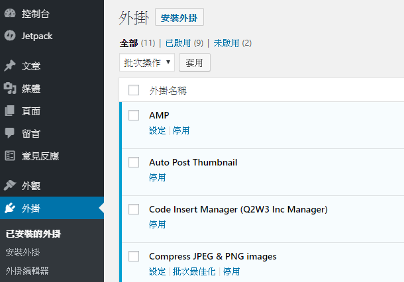Click the pages icon beside 頁面
Image resolution: width=404 pixels, height=282 pixels.
pos(10,111)
